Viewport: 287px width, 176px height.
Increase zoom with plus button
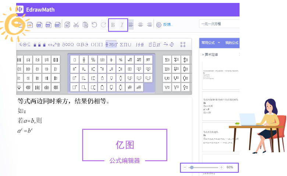221,167
